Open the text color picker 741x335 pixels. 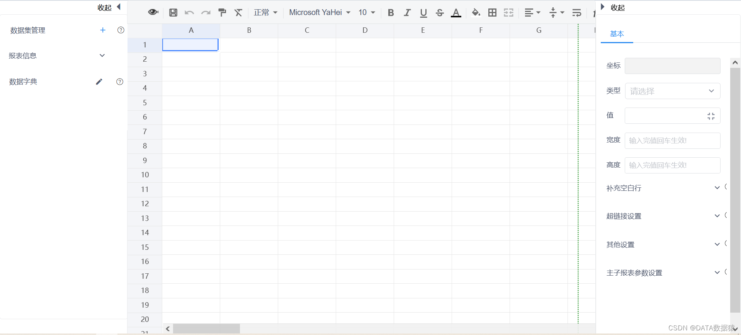pyautogui.click(x=456, y=13)
